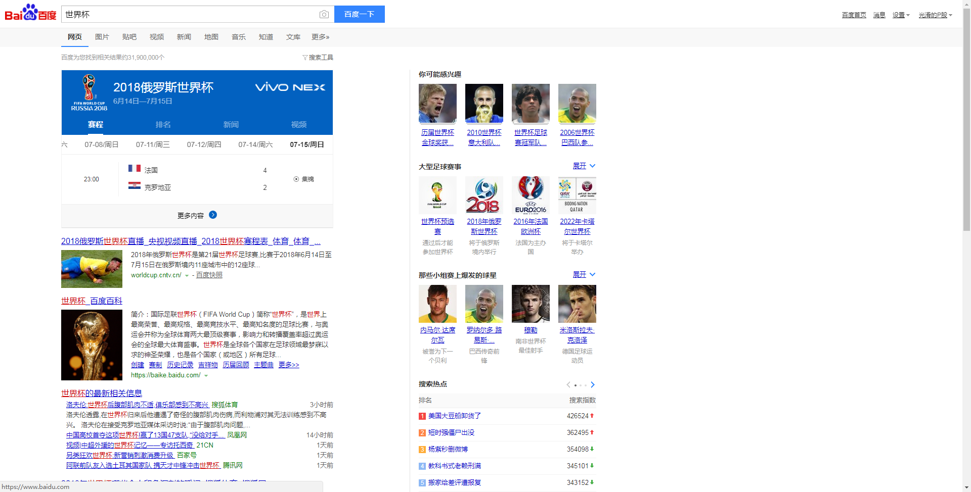Expand the 设置 dropdown
The width and height of the screenshot is (971, 492).
(x=901, y=15)
